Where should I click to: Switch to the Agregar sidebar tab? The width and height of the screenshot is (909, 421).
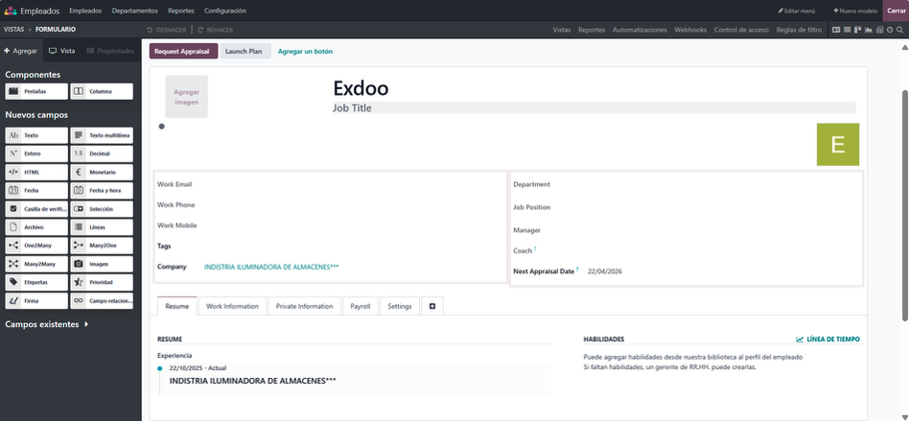[21, 51]
